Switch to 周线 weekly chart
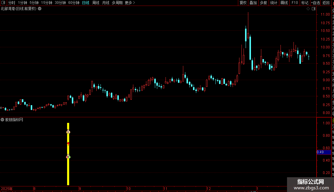Viewport: 334px width, 192px height. click(96, 3)
